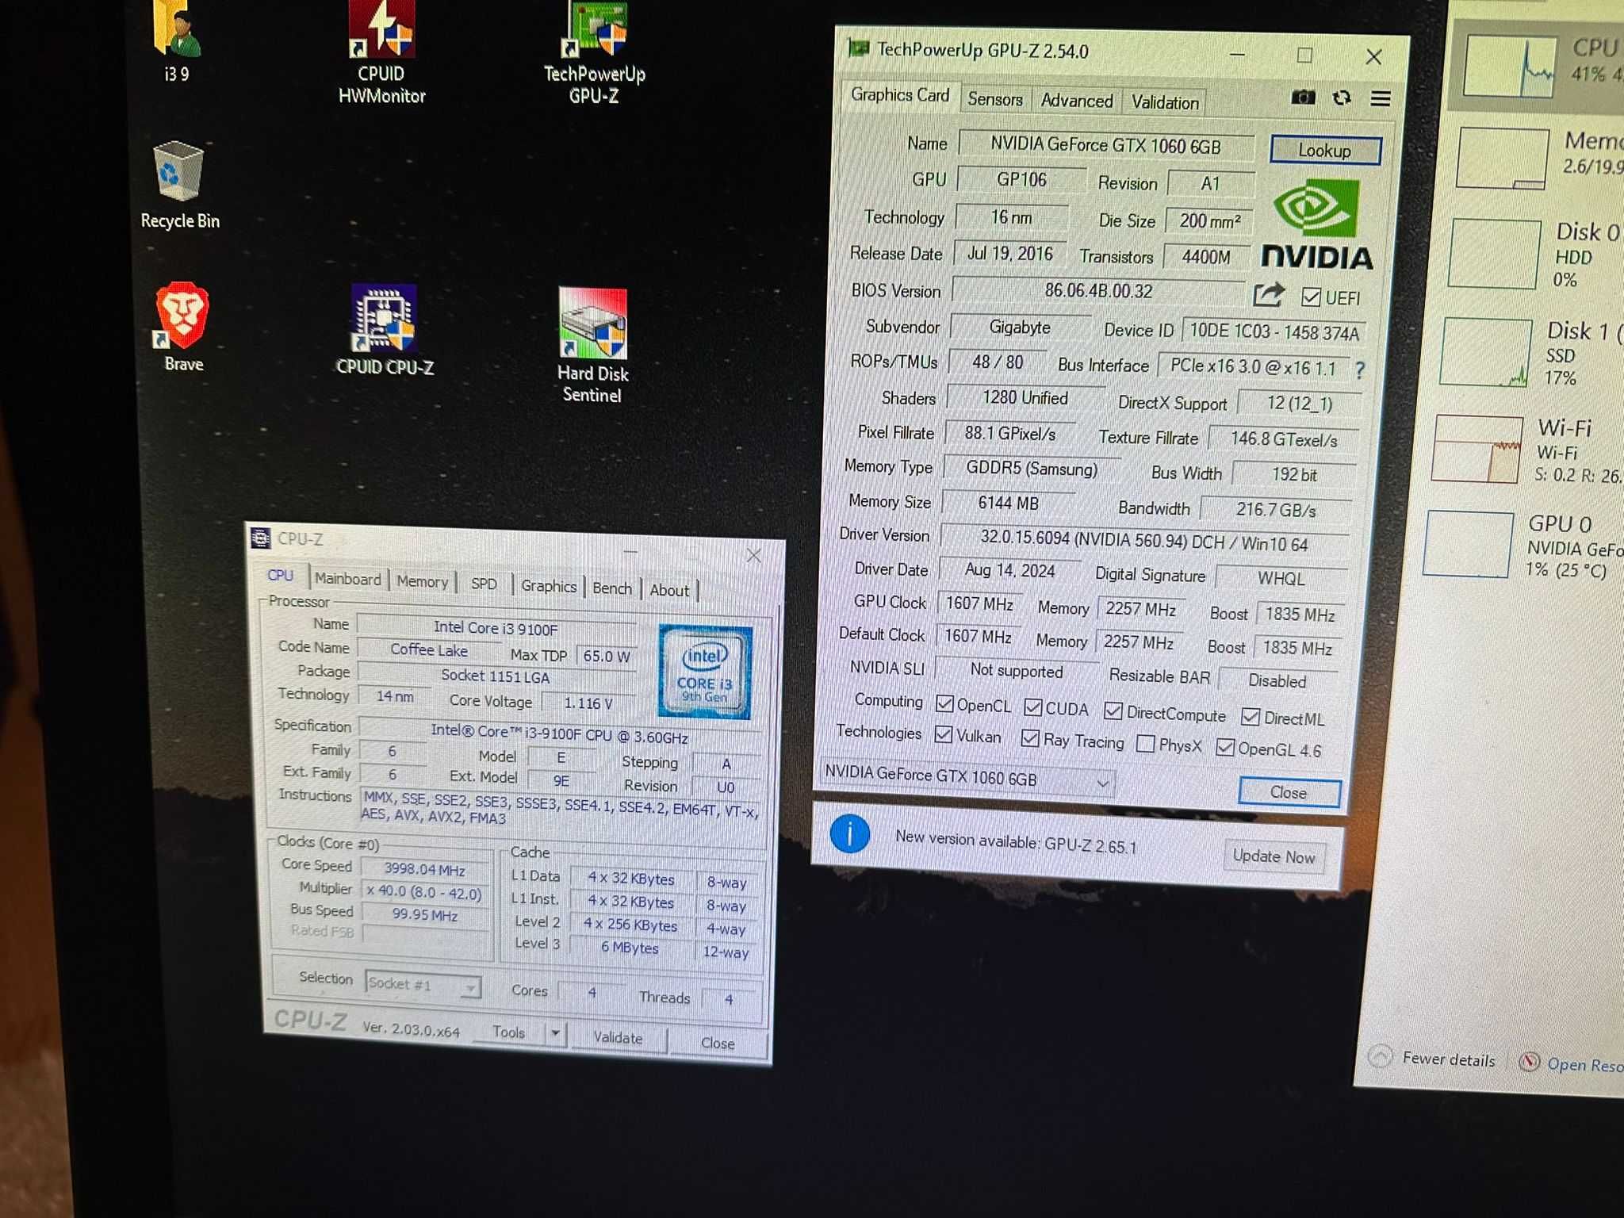Open the i3 9 desktop folder

coord(178,41)
